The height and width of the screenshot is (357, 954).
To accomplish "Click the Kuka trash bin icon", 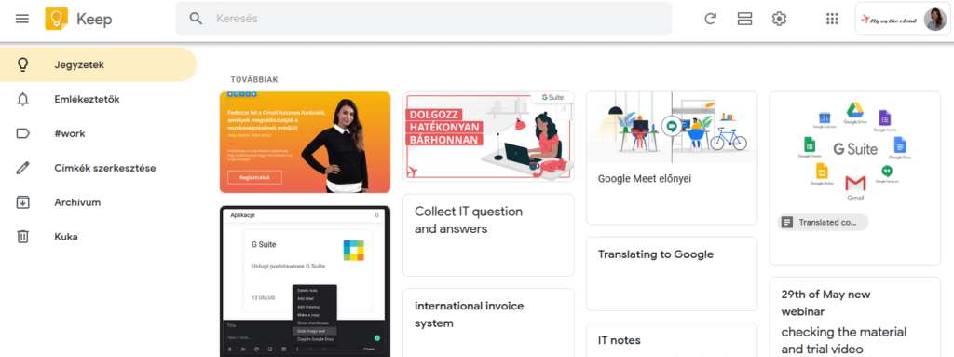I will [x=22, y=237].
